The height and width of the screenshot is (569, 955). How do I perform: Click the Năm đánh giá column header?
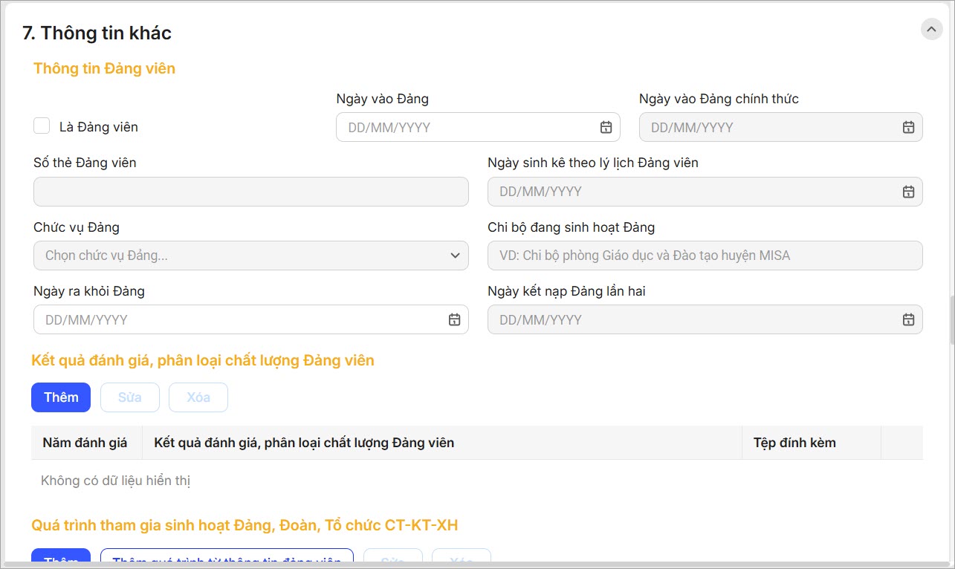tap(85, 443)
